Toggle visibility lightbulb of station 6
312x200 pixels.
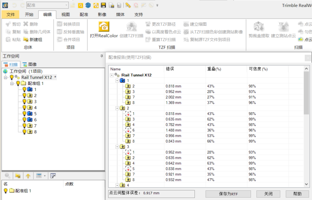(24, 120)
